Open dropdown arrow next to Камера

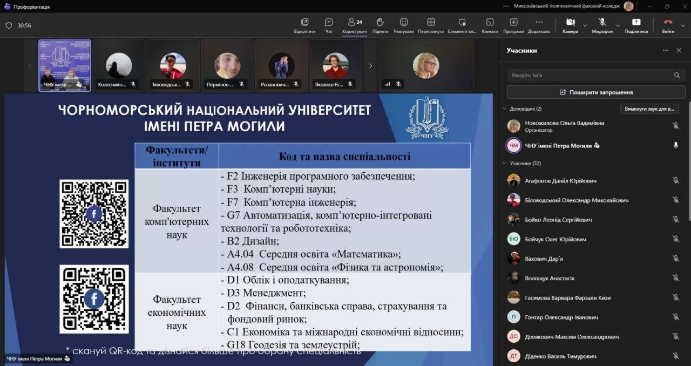click(585, 25)
